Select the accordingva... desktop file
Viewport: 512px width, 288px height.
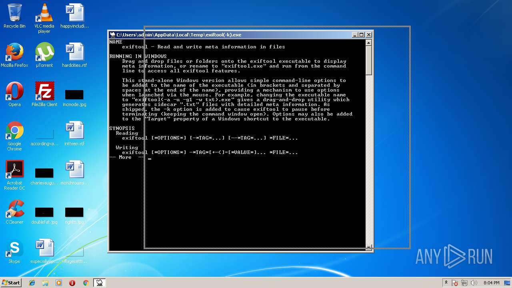[x=44, y=137]
